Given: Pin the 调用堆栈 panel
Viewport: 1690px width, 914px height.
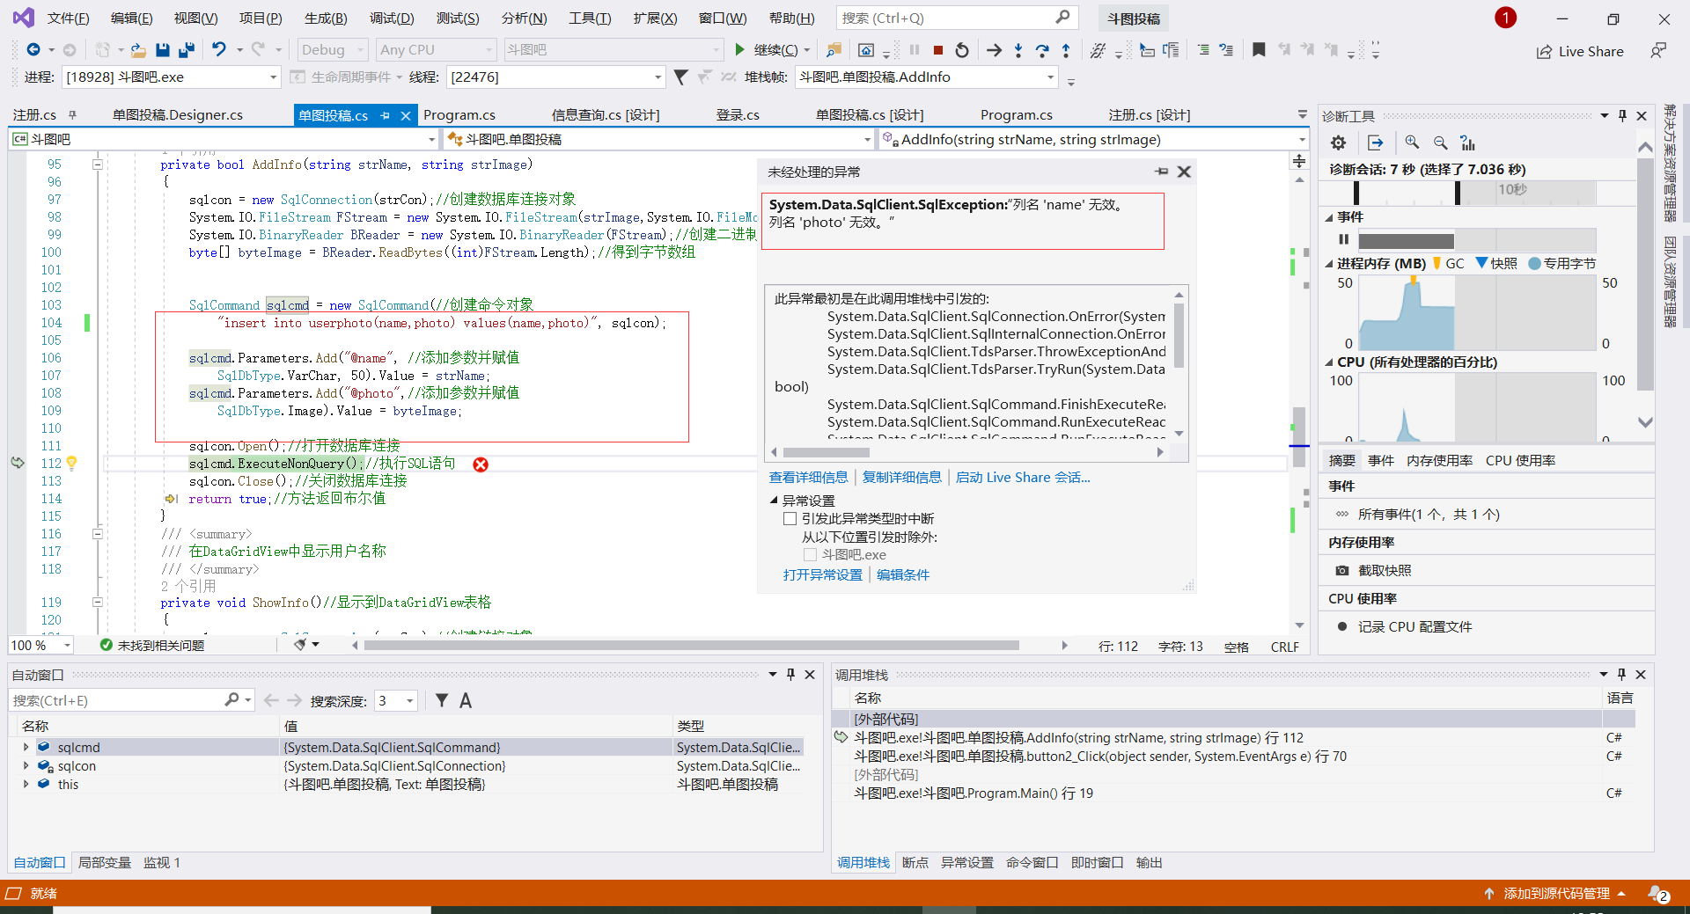Looking at the screenshot, I should (x=1621, y=674).
